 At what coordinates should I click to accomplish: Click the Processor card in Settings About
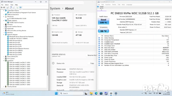click(x=61, y=20)
